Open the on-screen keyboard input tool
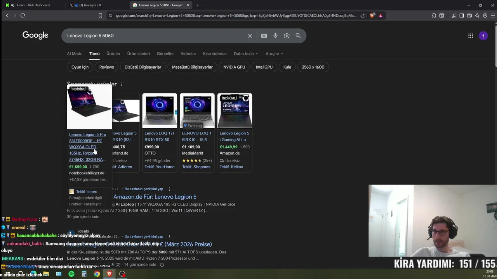Screen dimensions: 497x279 264,36
